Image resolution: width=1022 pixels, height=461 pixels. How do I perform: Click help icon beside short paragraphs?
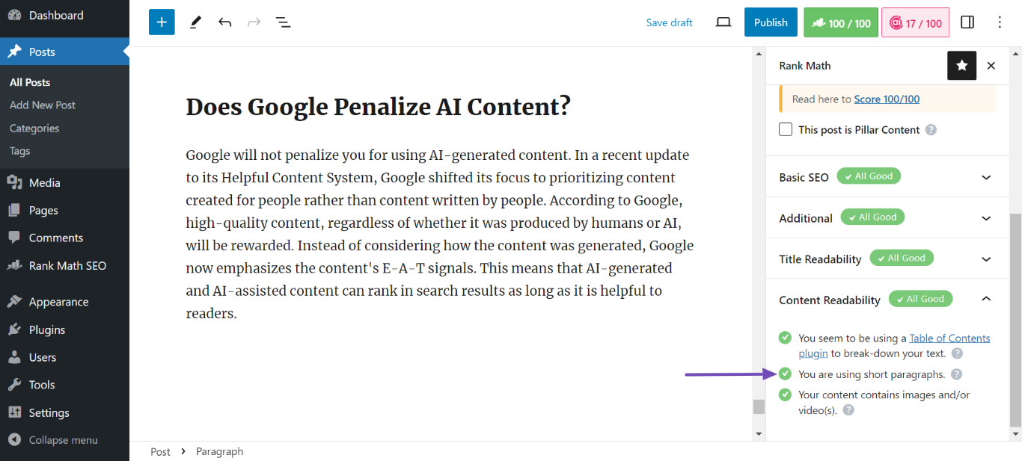(x=956, y=374)
